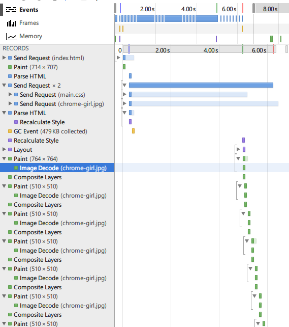The height and width of the screenshot is (327, 289).
Task: Switch to the Frames timeline view
Action: pos(29,23)
